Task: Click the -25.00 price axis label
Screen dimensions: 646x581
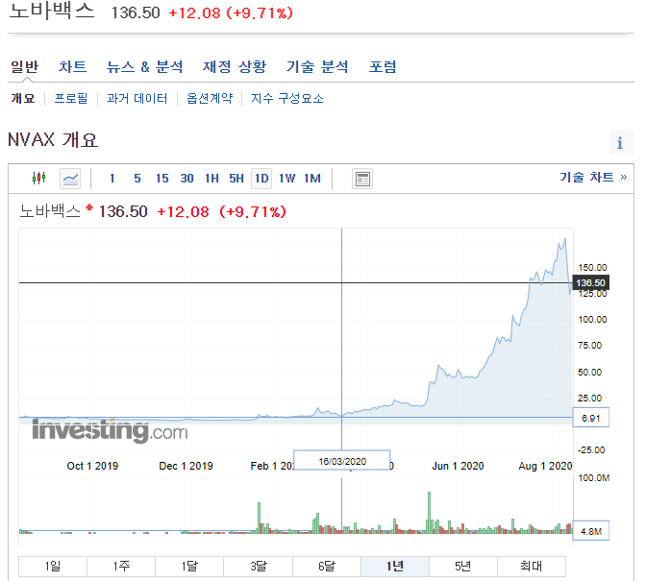Action: coord(591,449)
